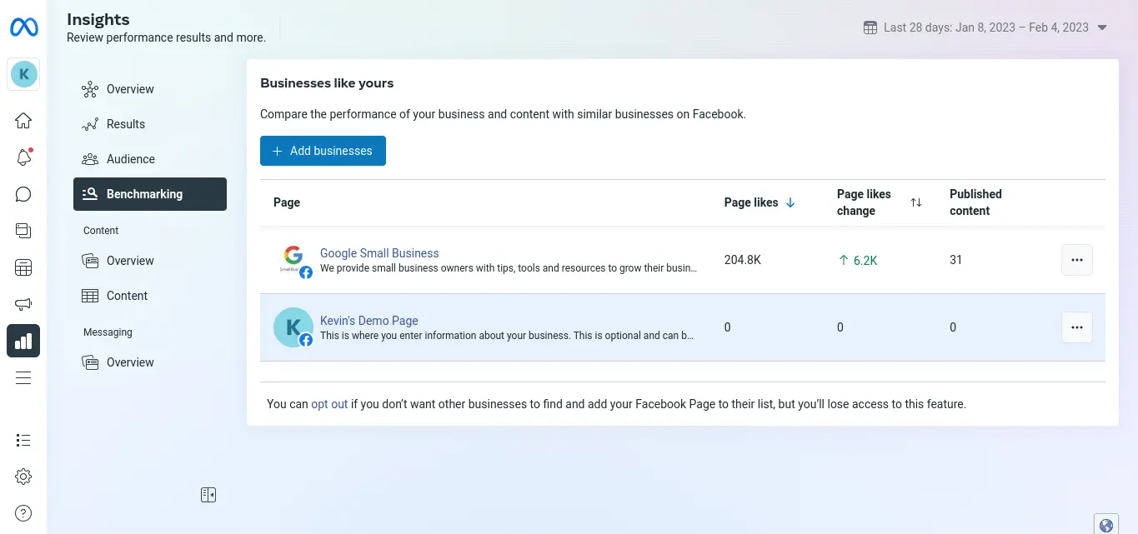Open Results menu item
The width and height of the screenshot is (1138, 534).
point(150,124)
